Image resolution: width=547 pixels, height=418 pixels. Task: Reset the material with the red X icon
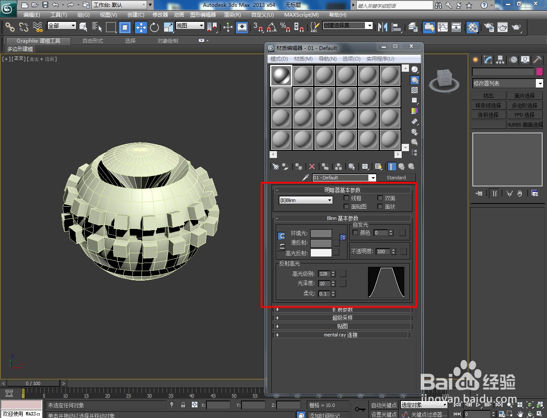point(312,167)
